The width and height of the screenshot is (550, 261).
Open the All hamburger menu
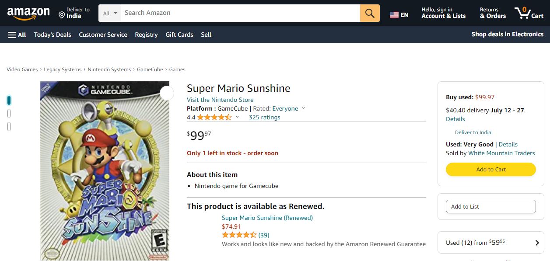[16, 35]
